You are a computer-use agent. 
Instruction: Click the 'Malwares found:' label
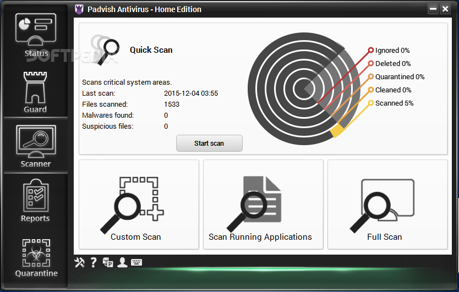108,115
